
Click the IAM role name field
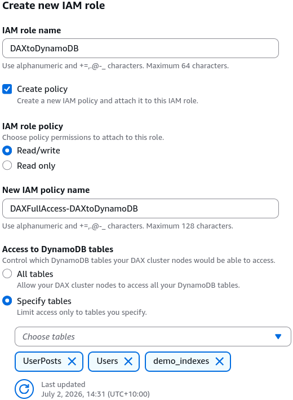tap(140, 48)
